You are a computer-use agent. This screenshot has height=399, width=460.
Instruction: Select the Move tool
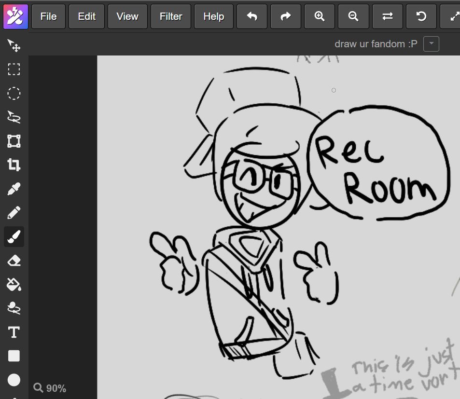pyautogui.click(x=14, y=45)
